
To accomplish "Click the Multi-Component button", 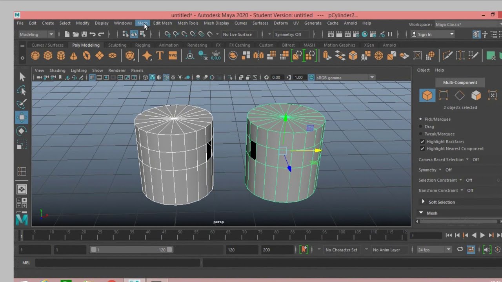I will tap(460, 83).
